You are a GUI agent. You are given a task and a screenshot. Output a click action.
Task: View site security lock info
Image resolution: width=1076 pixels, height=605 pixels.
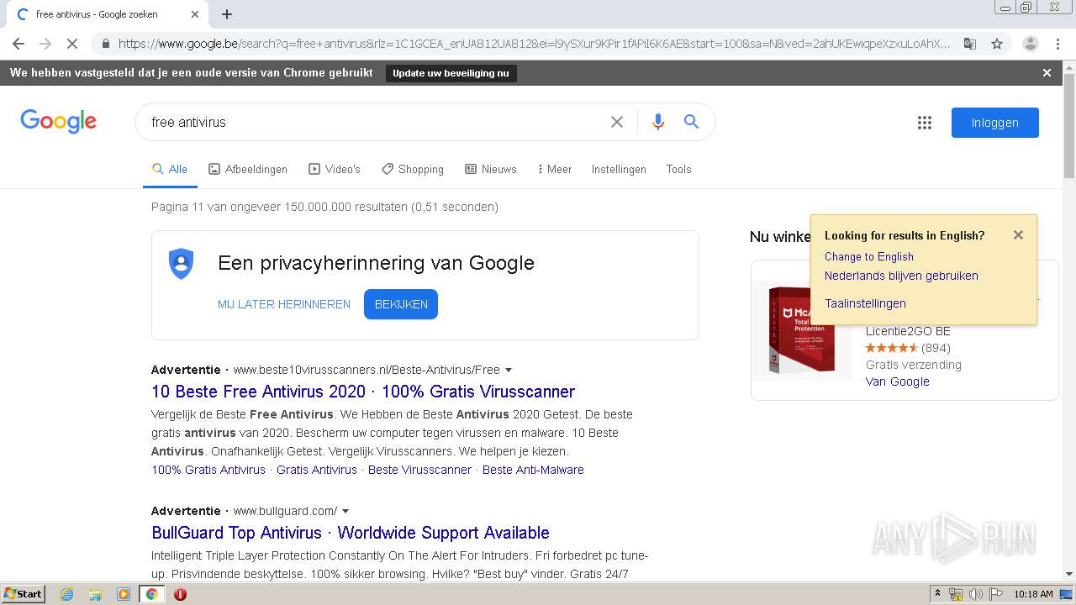click(105, 44)
